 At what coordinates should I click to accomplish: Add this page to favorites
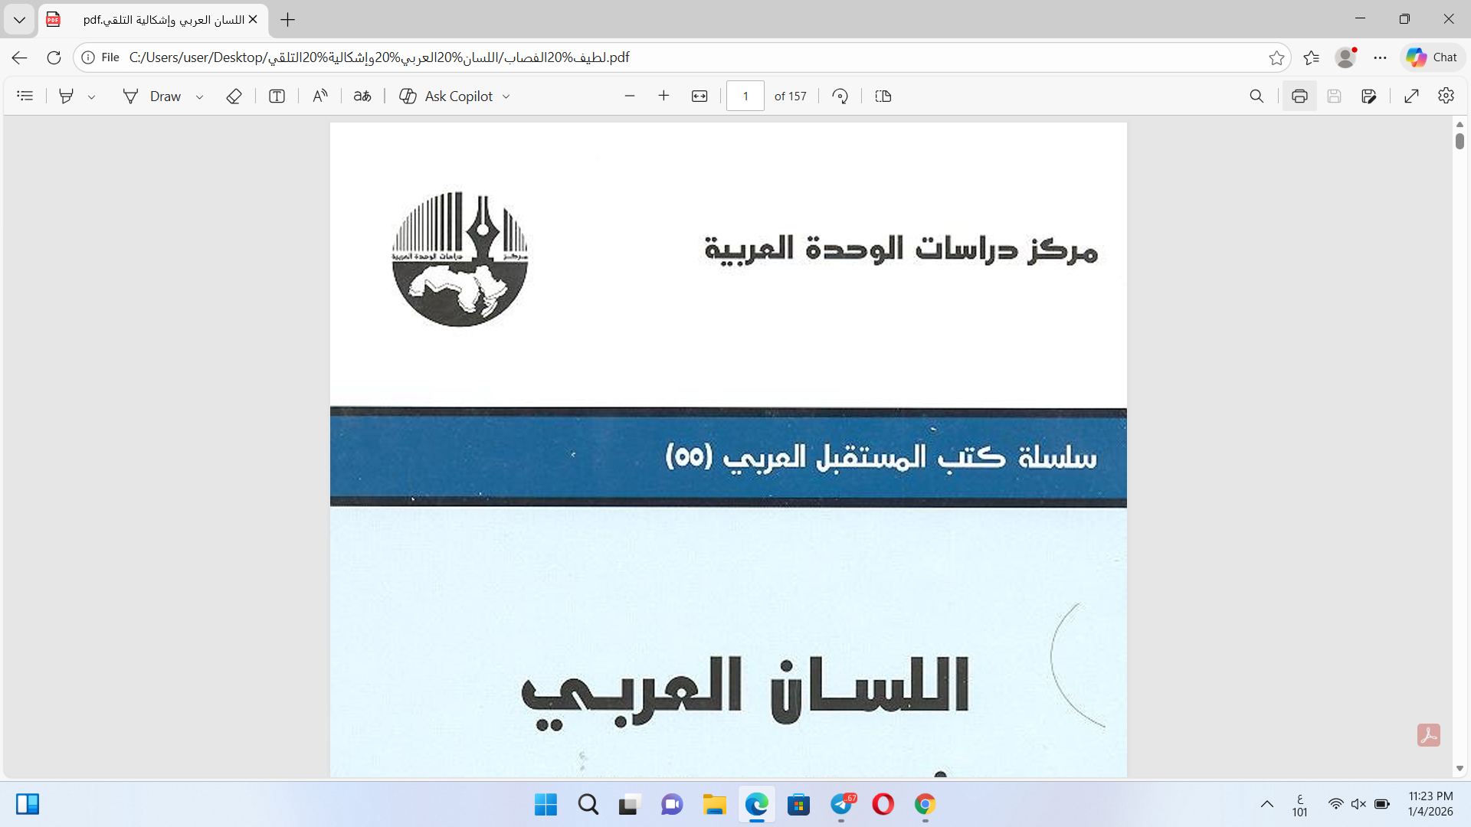pos(1276,57)
